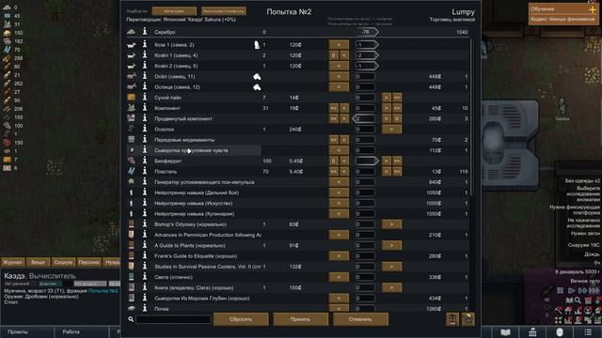Open the list menu icon in bottom bar
This screenshot has width=602, height=338.
coord(588,332)
